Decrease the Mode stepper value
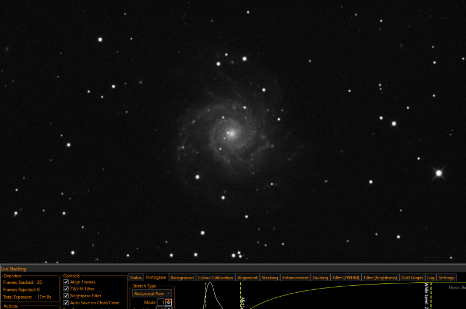Screen dimensions: 466x309 [x=169, y=304]
